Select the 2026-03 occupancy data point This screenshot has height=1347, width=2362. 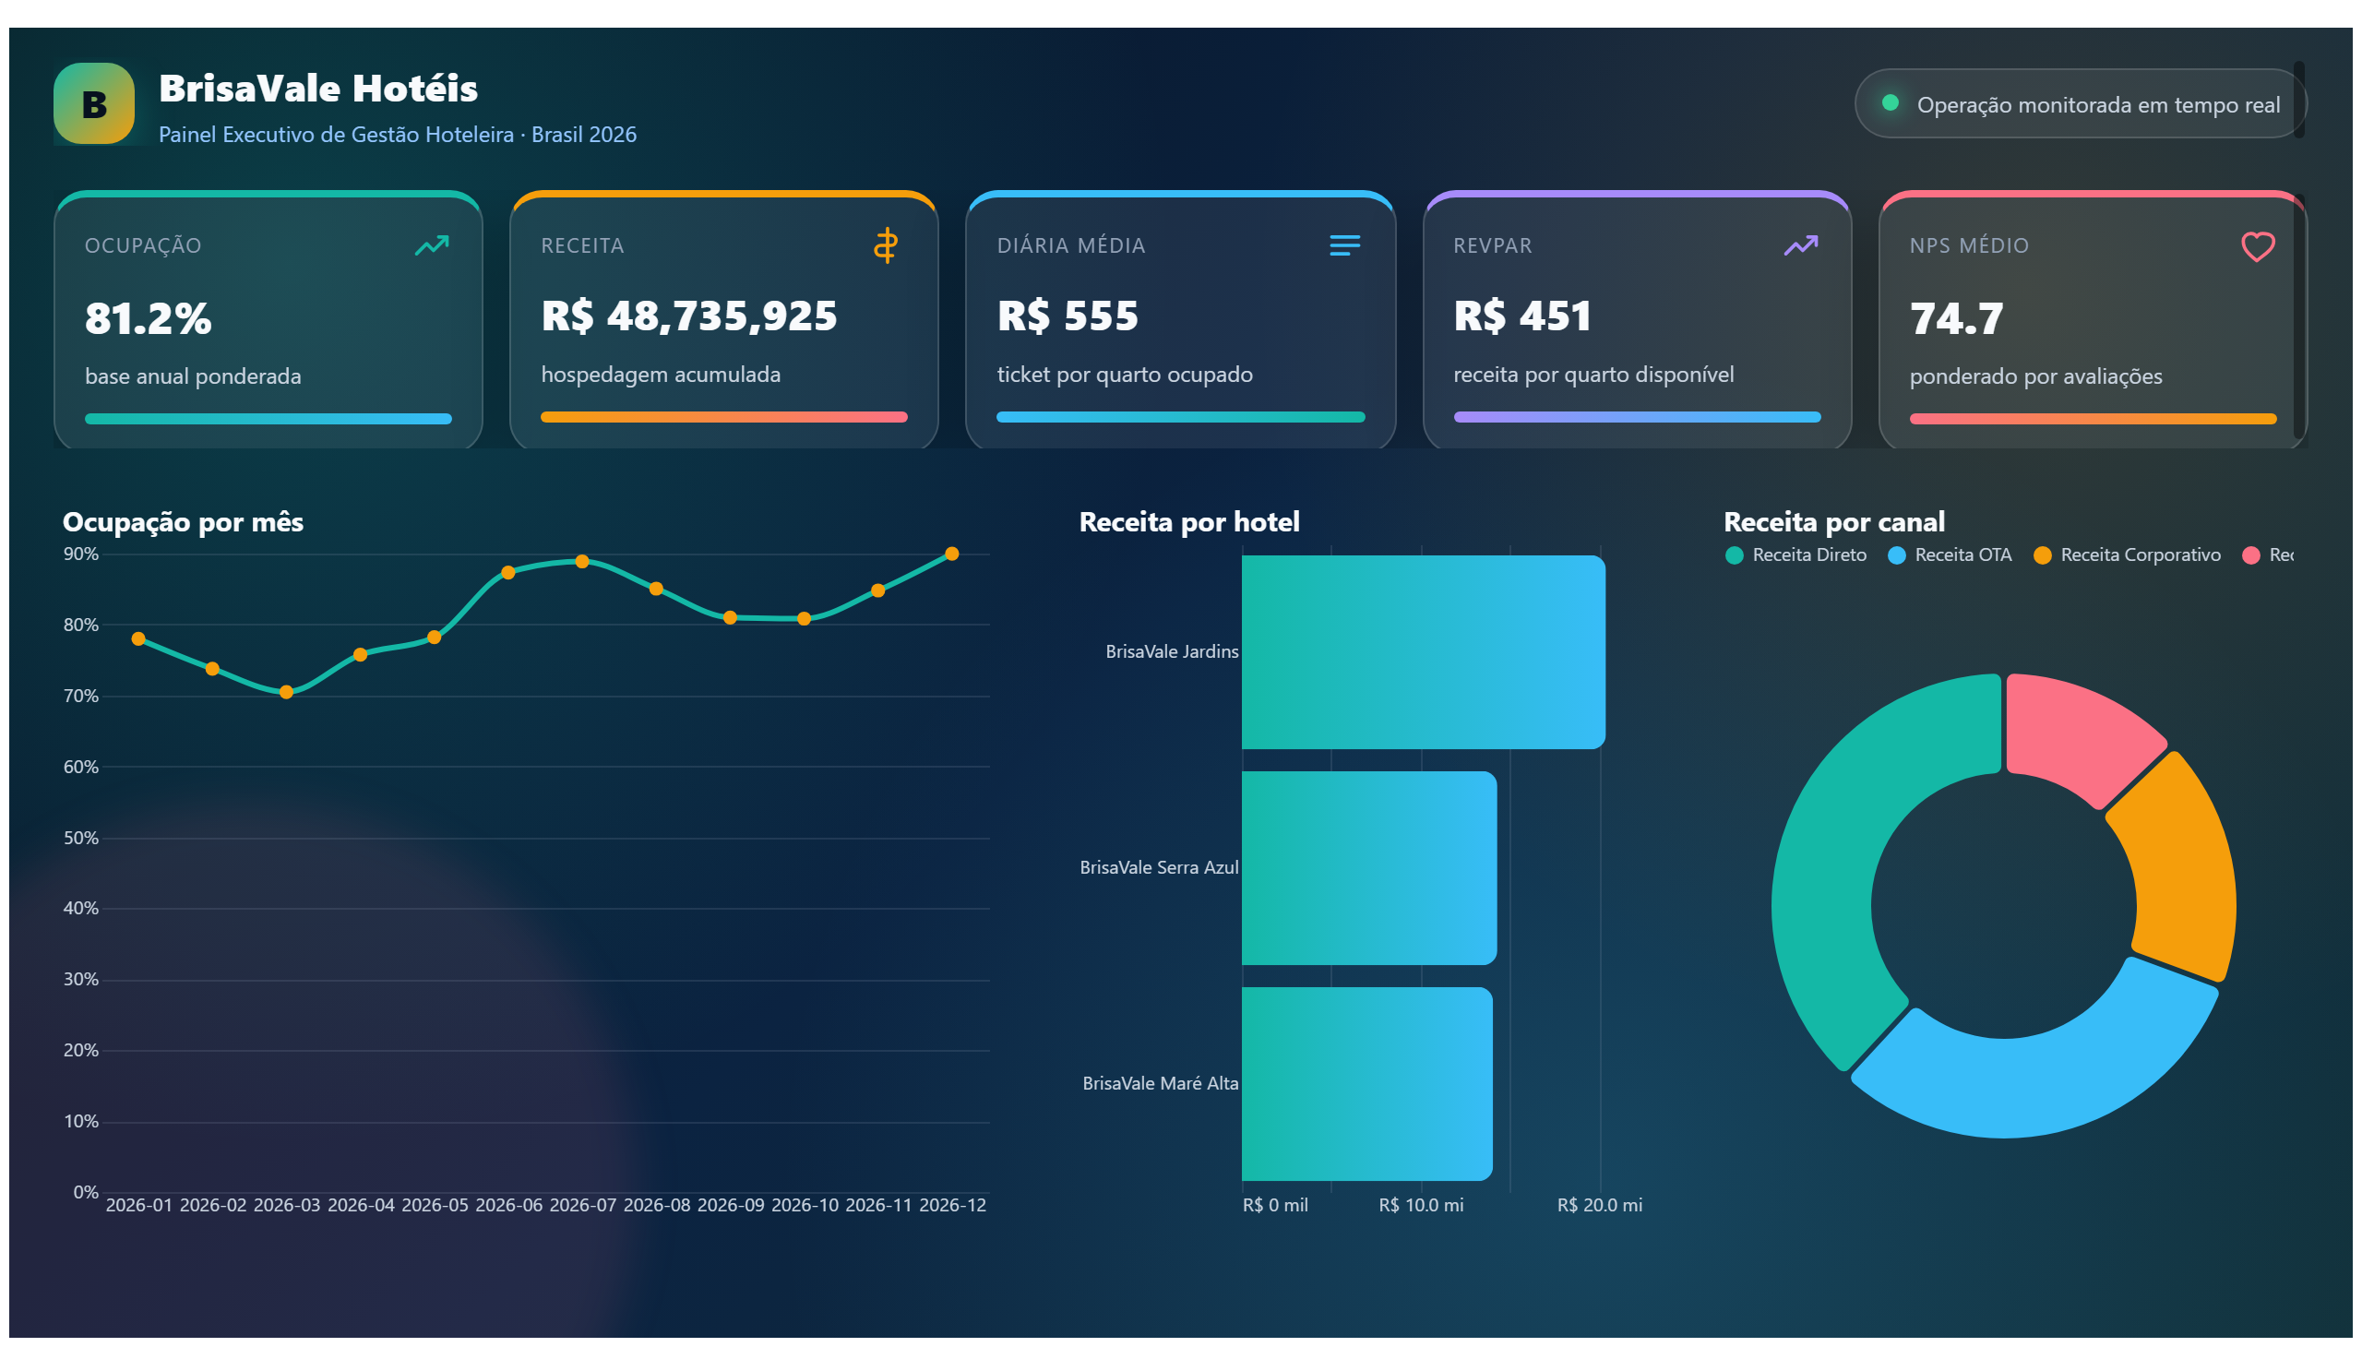(287, 693)
